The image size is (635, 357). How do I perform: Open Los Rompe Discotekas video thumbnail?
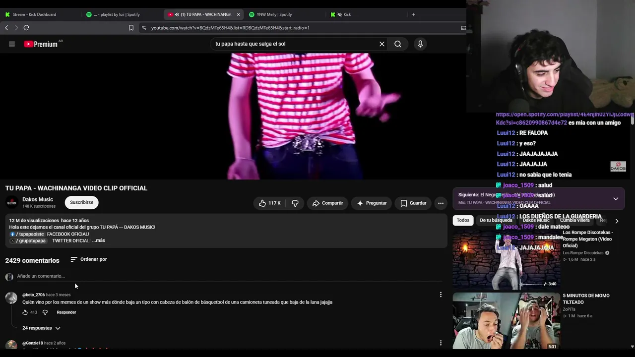click(x=506, y=259)
